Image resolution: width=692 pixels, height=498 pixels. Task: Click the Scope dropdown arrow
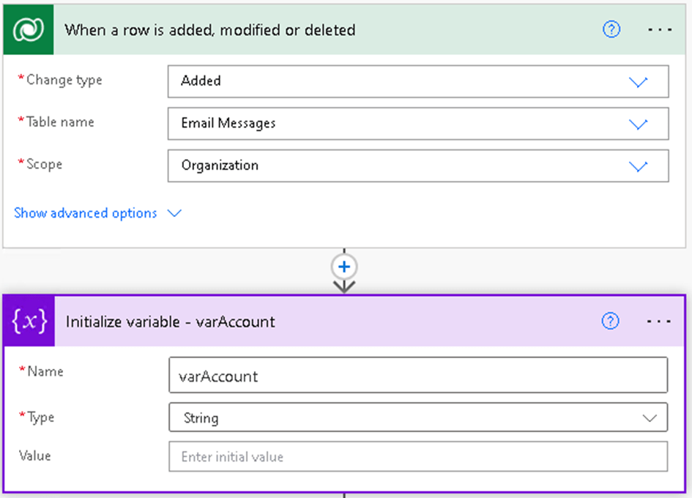[x=639, y=166]
